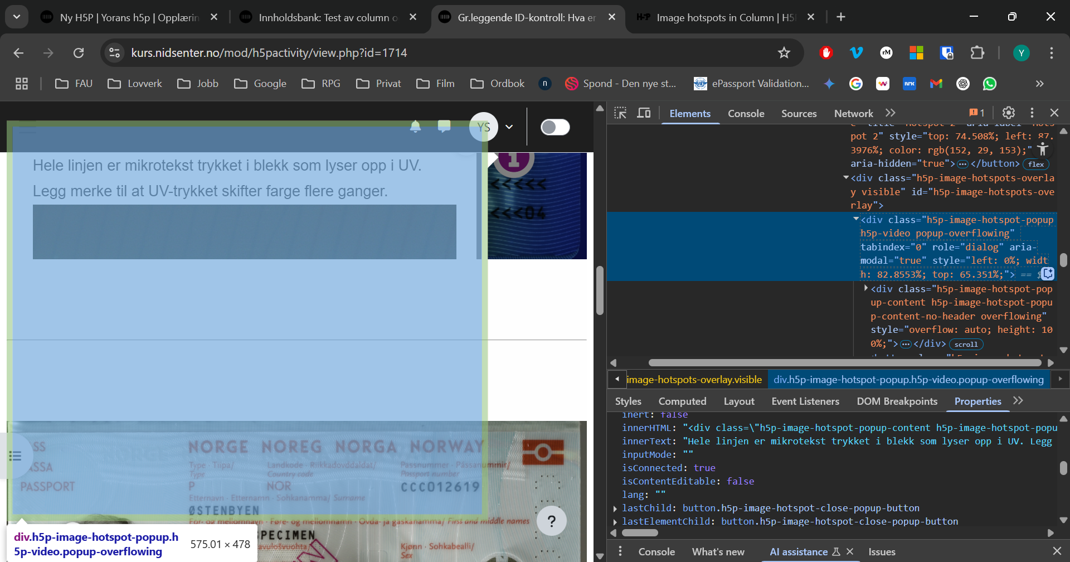
Task: Close the Gr.leggende ID-kontroll tab
Action: click(x=612, y=17)
